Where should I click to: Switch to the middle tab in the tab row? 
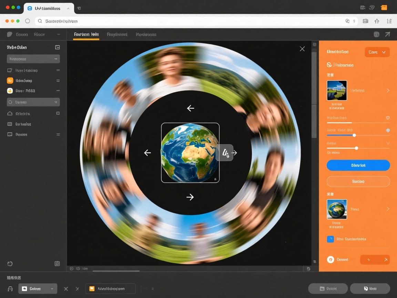point(117,34)
